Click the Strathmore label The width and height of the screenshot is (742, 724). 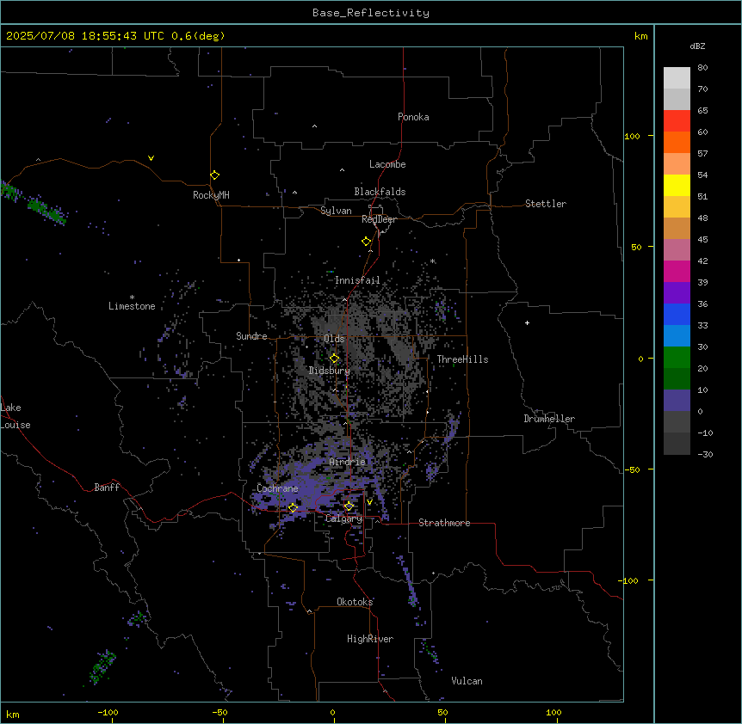(444, 523)
